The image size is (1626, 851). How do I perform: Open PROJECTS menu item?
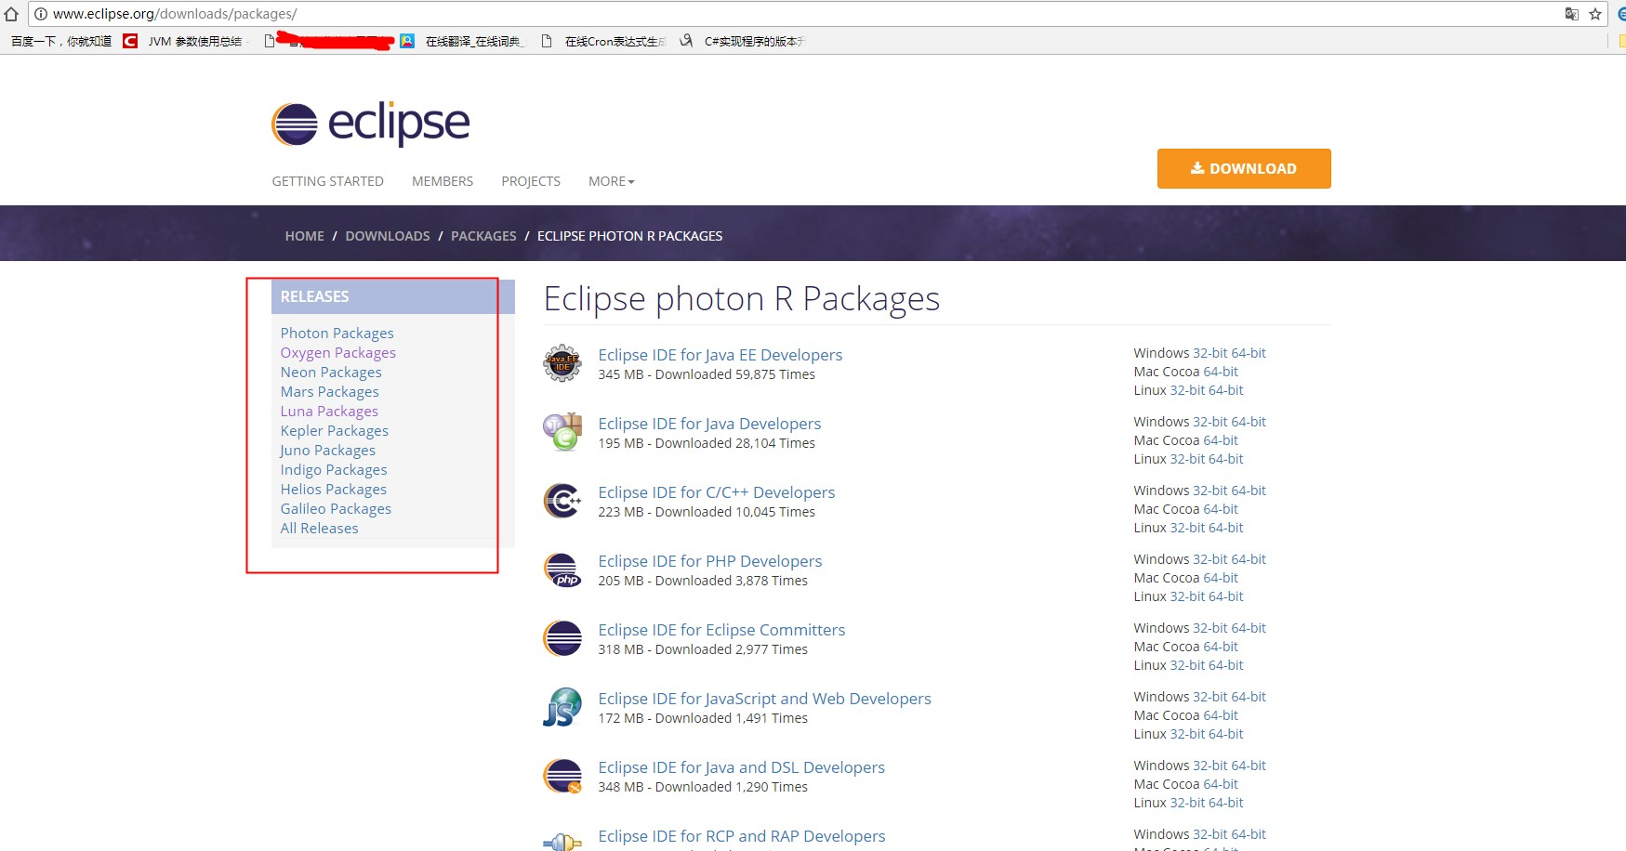pyautogui.click(x=531, y=181)
